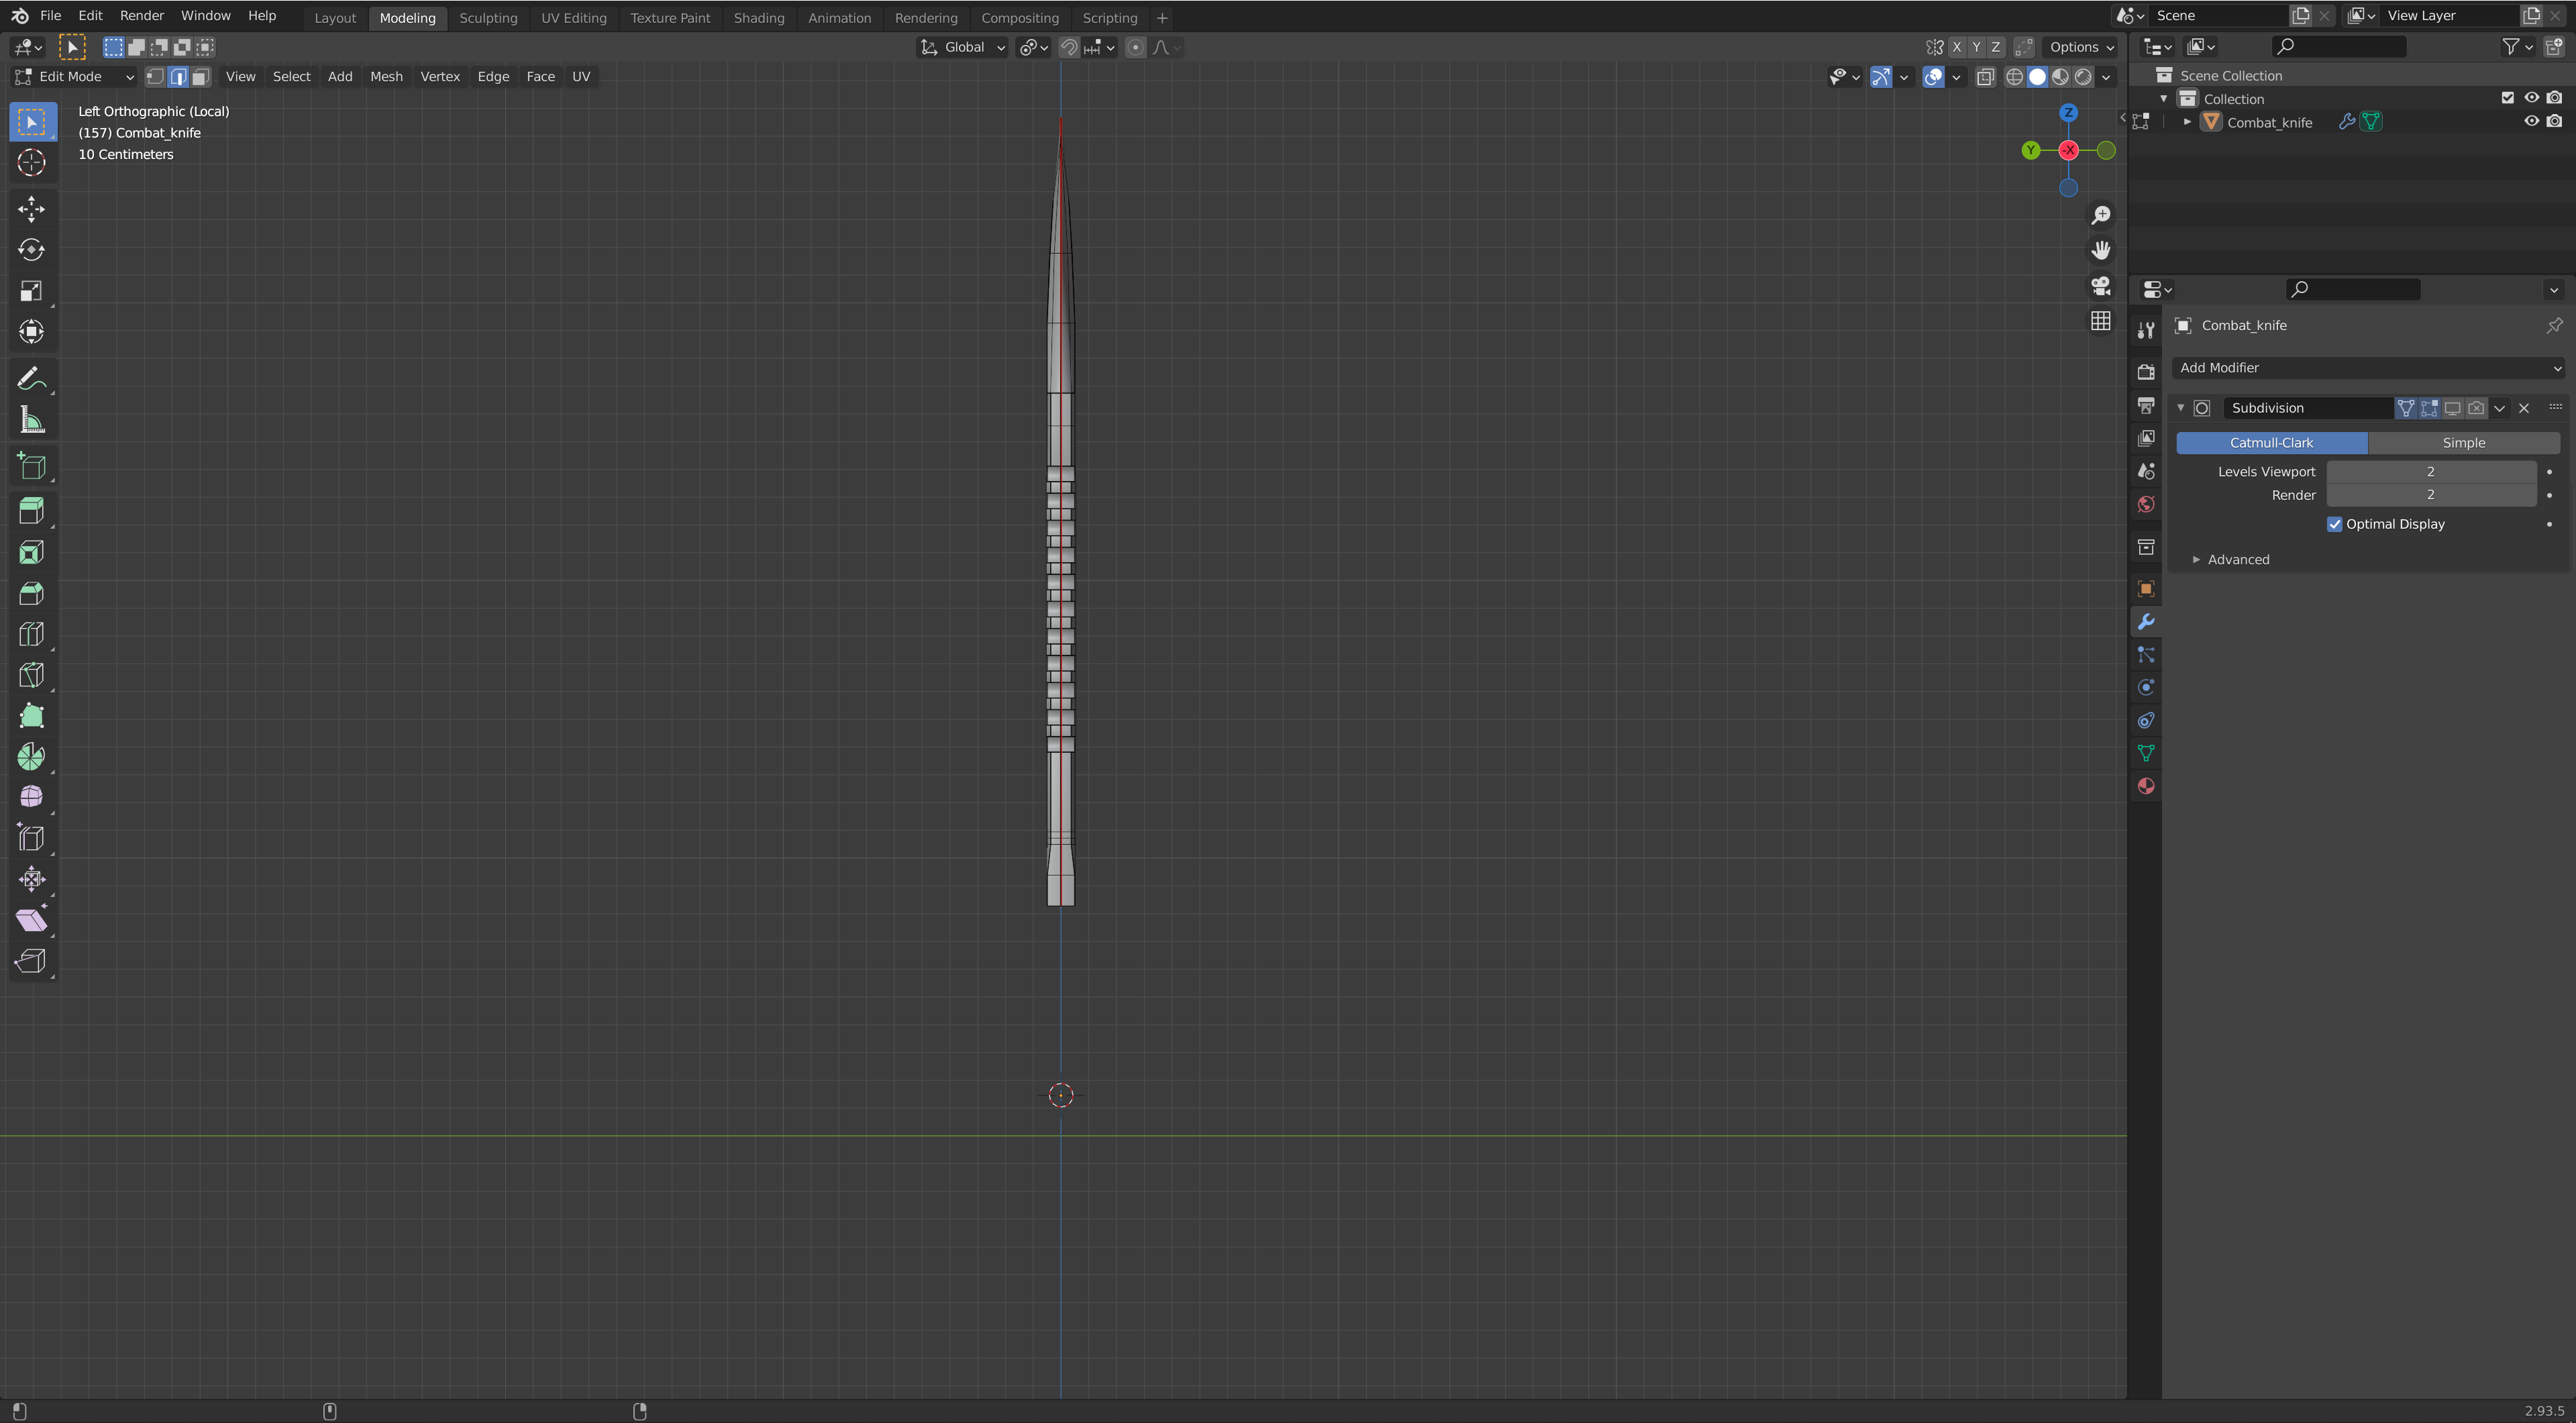Switch to UV Editing workspace tab
The height and width of the screenshot is (1423, 2576).
coord(574,18)
